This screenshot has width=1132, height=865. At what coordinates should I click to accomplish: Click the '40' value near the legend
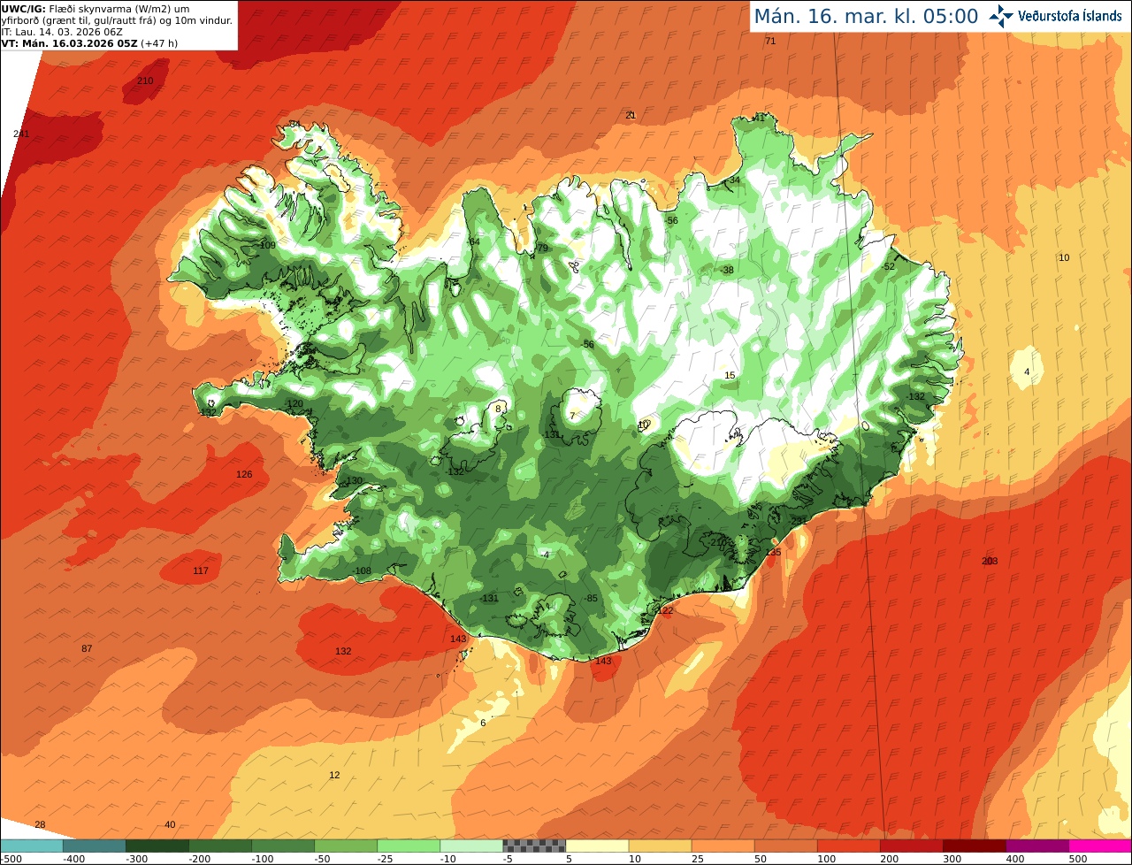click(170, 824)
